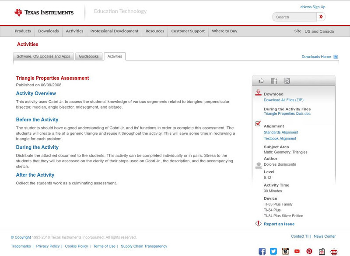Click the Math: Geometry: Triangles subject text
350x256 pixels.
[286, 152]
